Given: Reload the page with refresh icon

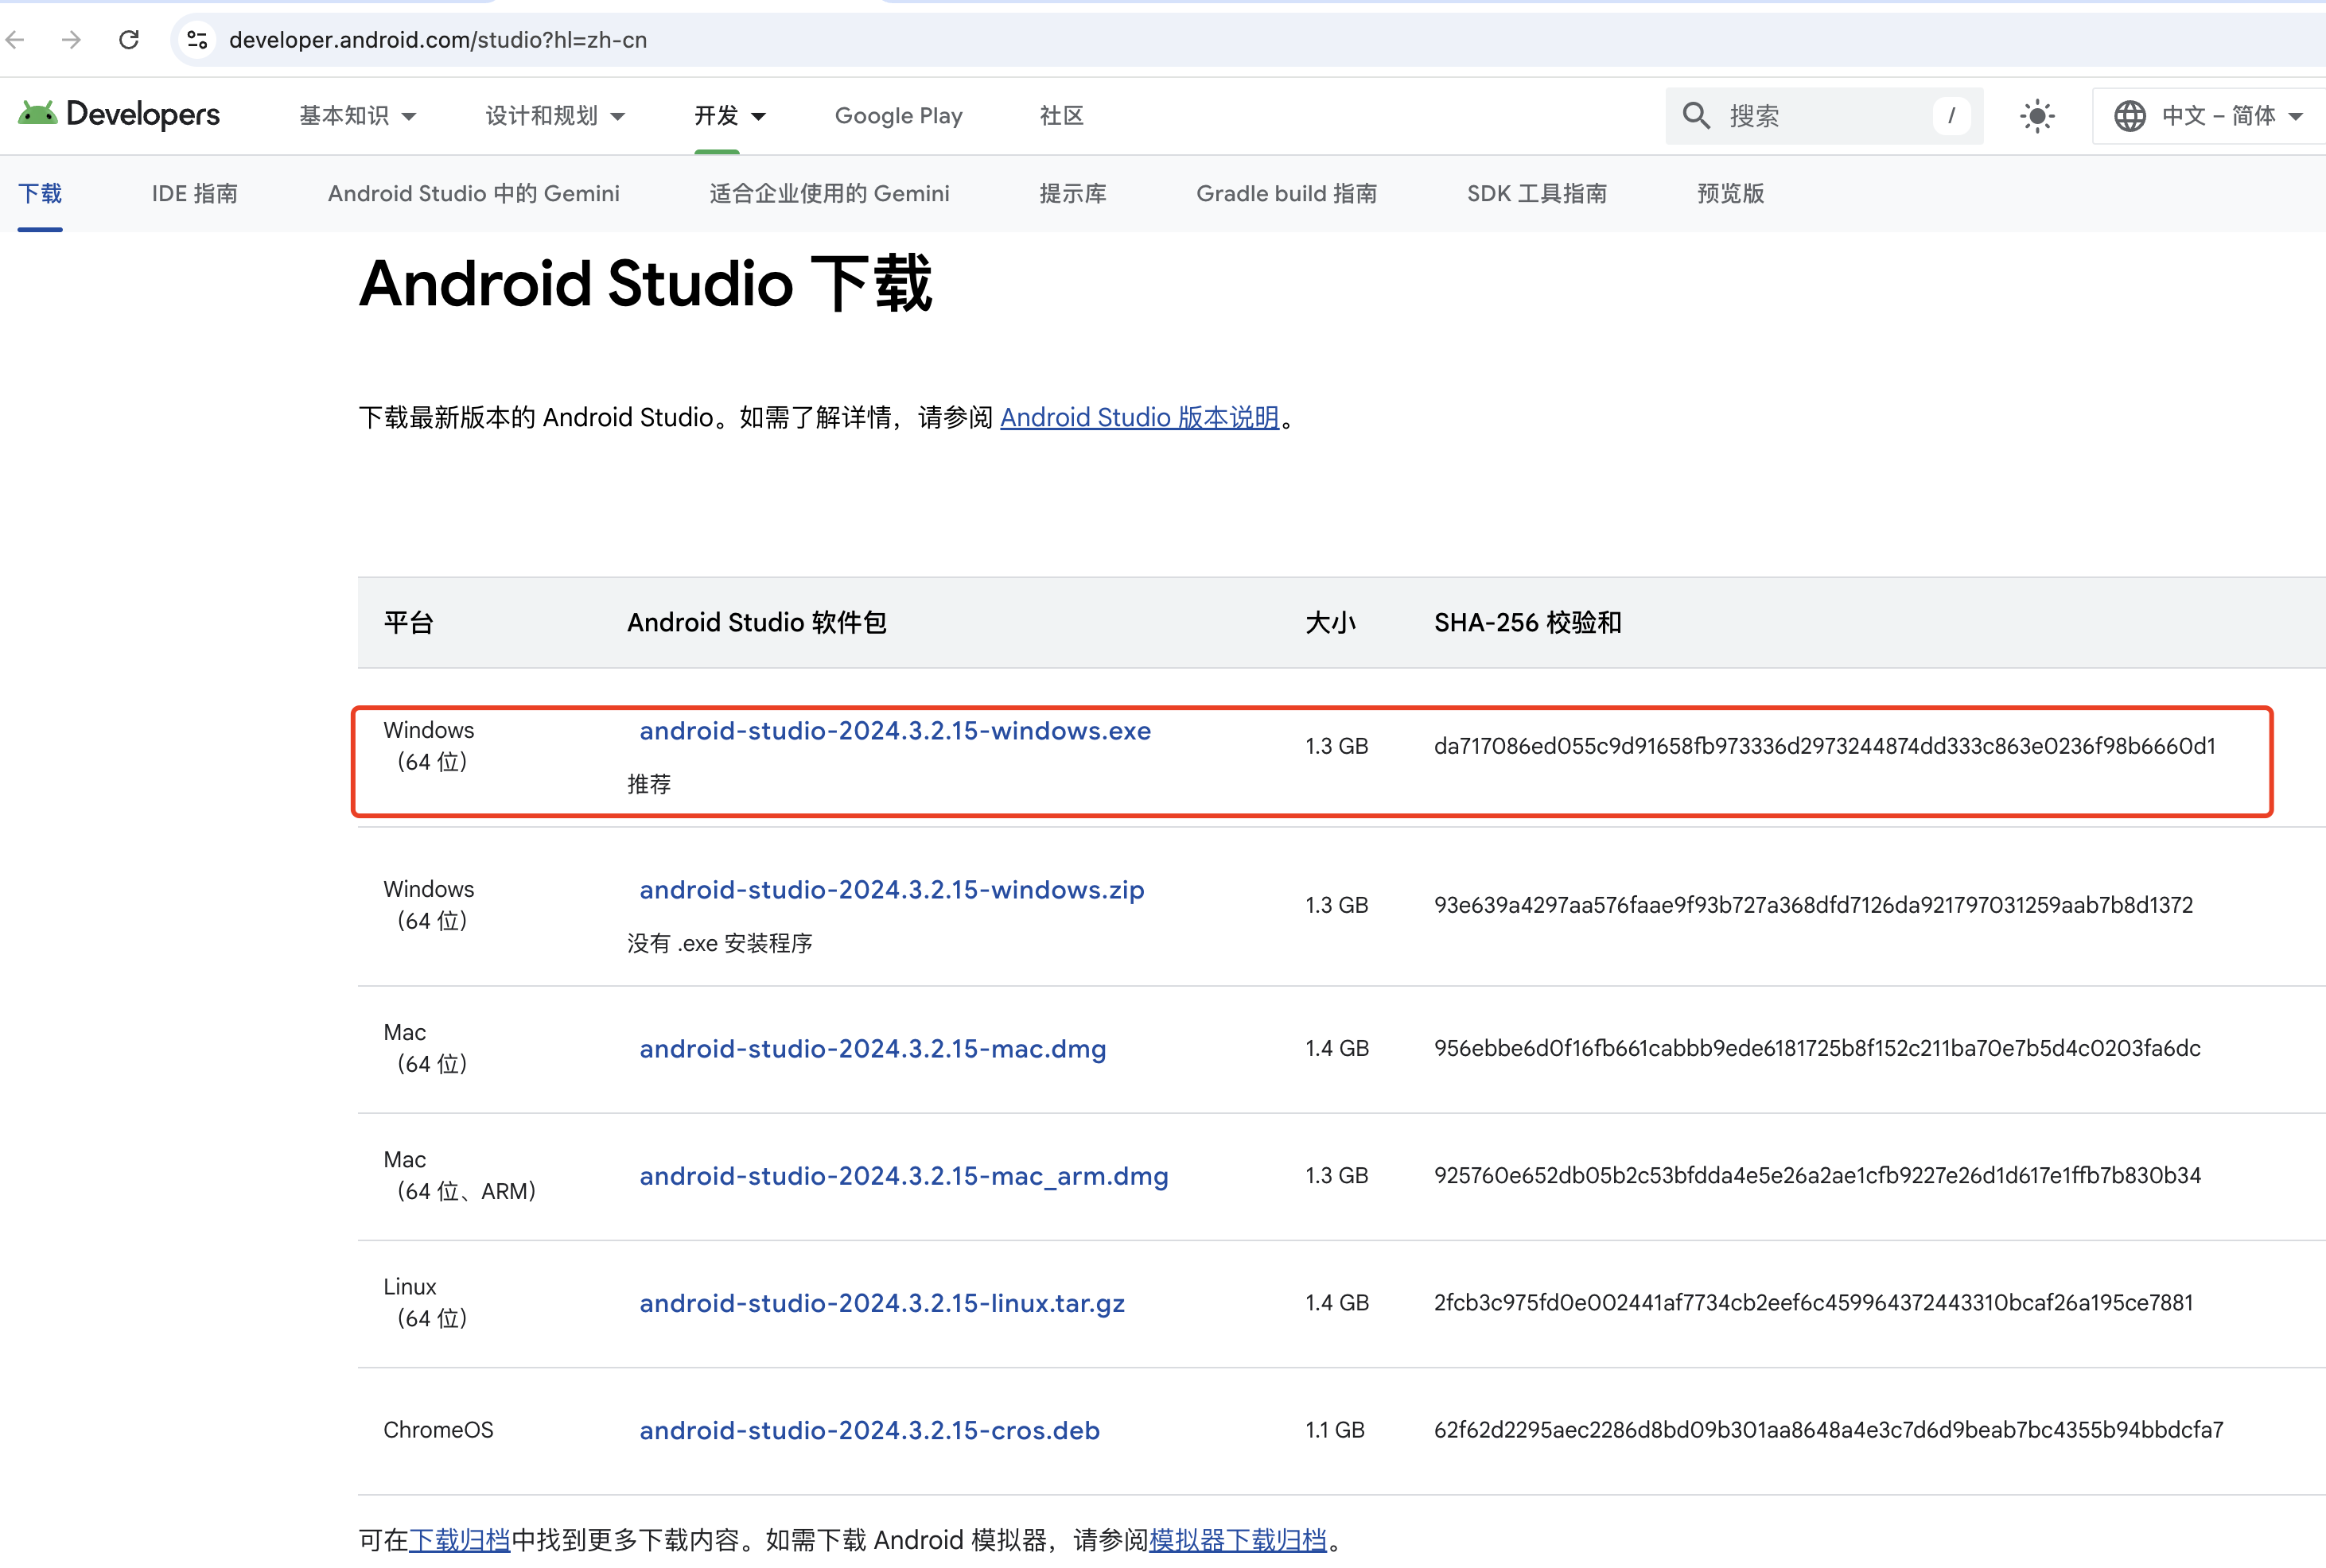Looking at the screenshot, I should 129,40.
